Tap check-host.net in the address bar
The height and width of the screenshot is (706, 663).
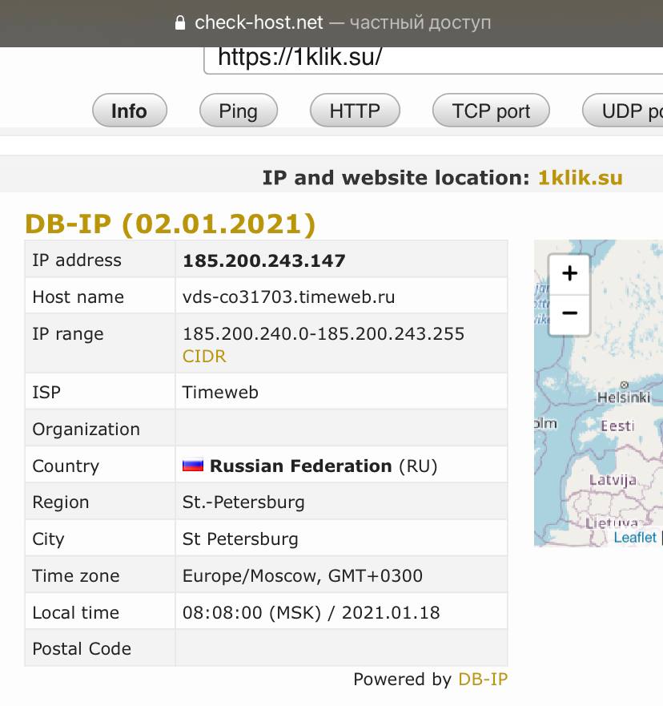[x=259, y=22]
